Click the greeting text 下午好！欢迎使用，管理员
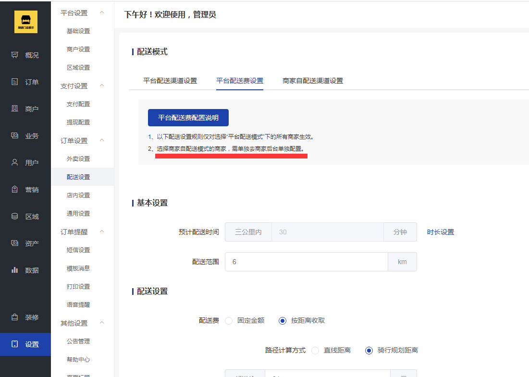The image size is (529, 377). 170,14
